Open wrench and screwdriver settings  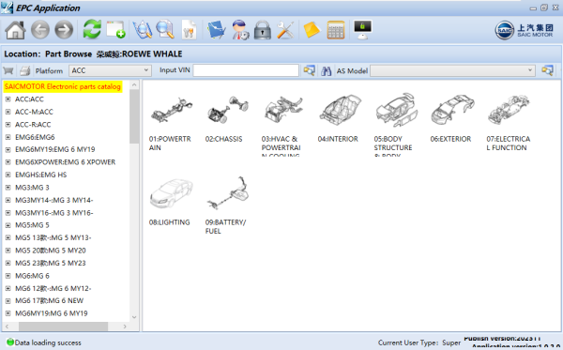(286, 30)
